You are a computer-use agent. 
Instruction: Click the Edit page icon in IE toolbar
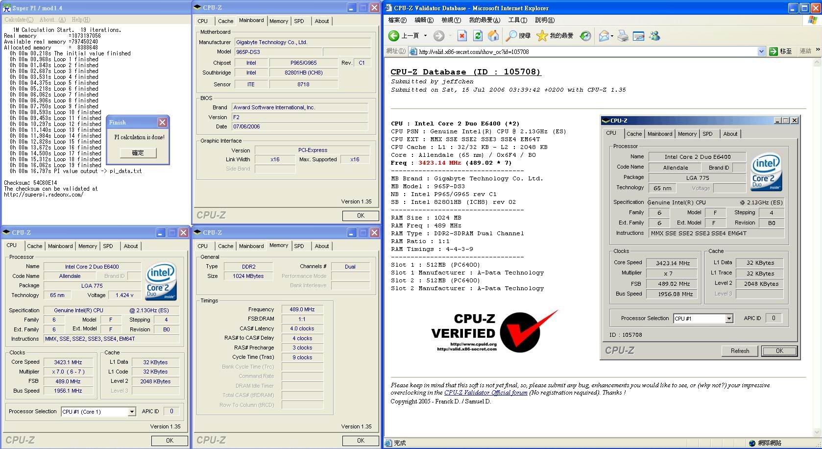pyautogui.click(x=638, y=36)
